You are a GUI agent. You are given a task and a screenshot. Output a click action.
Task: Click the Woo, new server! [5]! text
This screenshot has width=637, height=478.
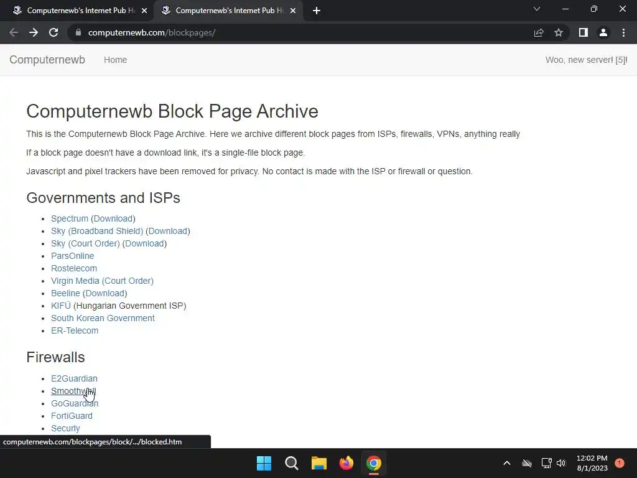[586, 60]
